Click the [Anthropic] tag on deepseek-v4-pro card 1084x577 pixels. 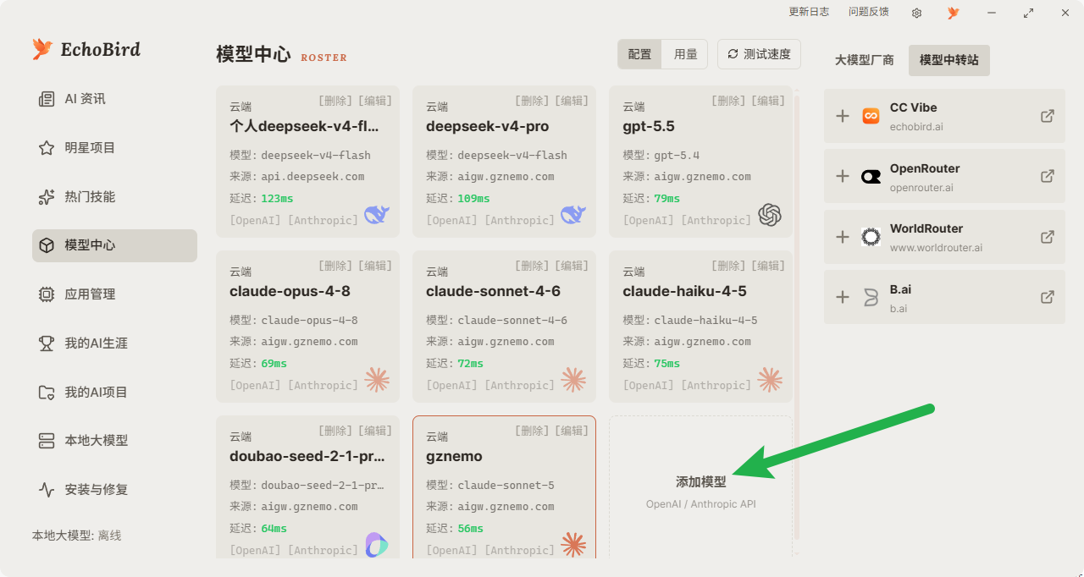pos(520,221)
